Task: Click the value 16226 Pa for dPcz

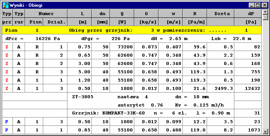Action: coord(48,39)
